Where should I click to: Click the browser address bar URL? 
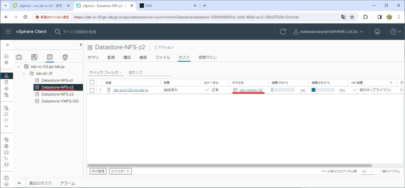tap(186, 17)
